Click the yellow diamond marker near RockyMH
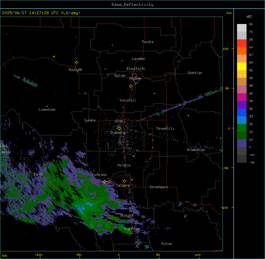 [x=77, y=63]
